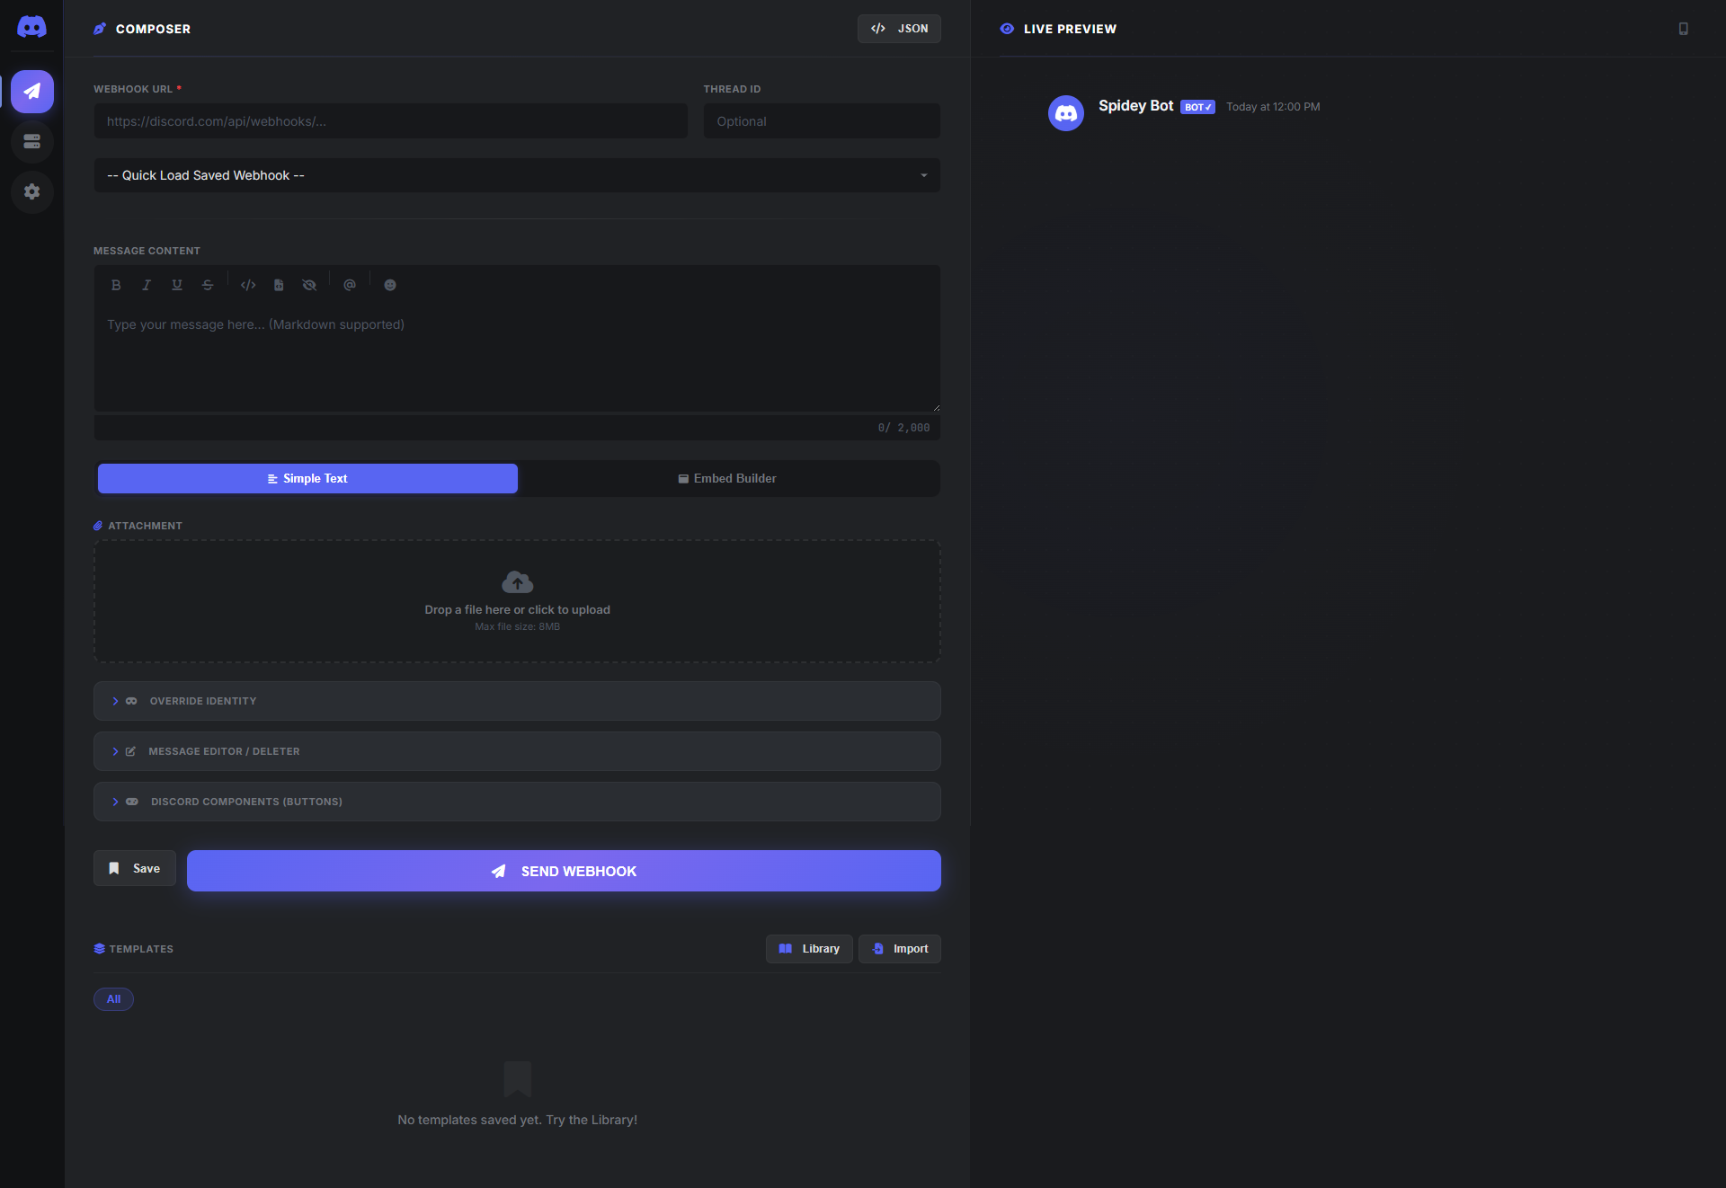The height and width of the screenshot is (1188, 1726).
Task: Expand the Discord Components (Buttons) section
Action: click(x=517, y=802)
